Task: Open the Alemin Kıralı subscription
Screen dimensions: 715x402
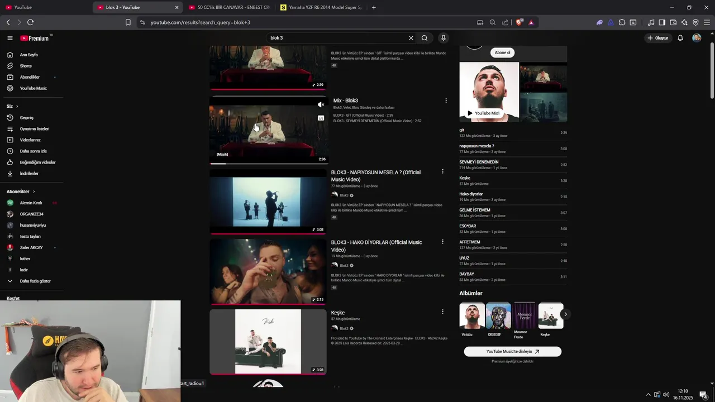Action: (31, 203)
